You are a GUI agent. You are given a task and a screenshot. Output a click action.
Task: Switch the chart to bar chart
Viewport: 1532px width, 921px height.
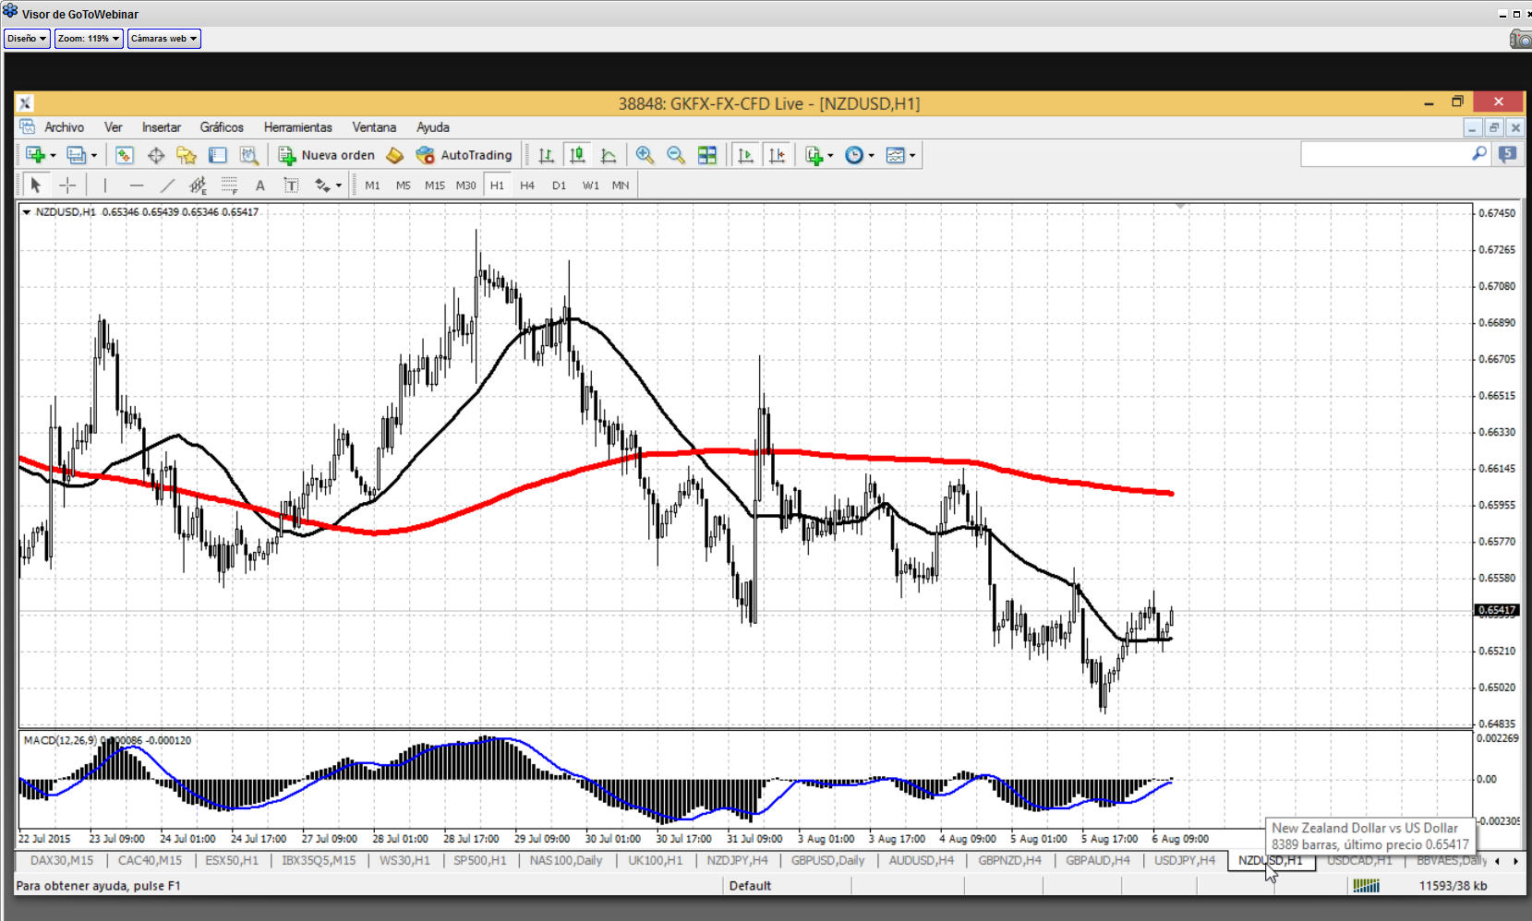point(547,155)
